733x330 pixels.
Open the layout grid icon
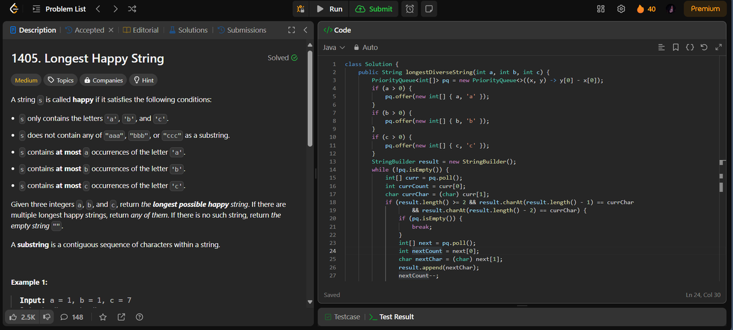(601, 9)
